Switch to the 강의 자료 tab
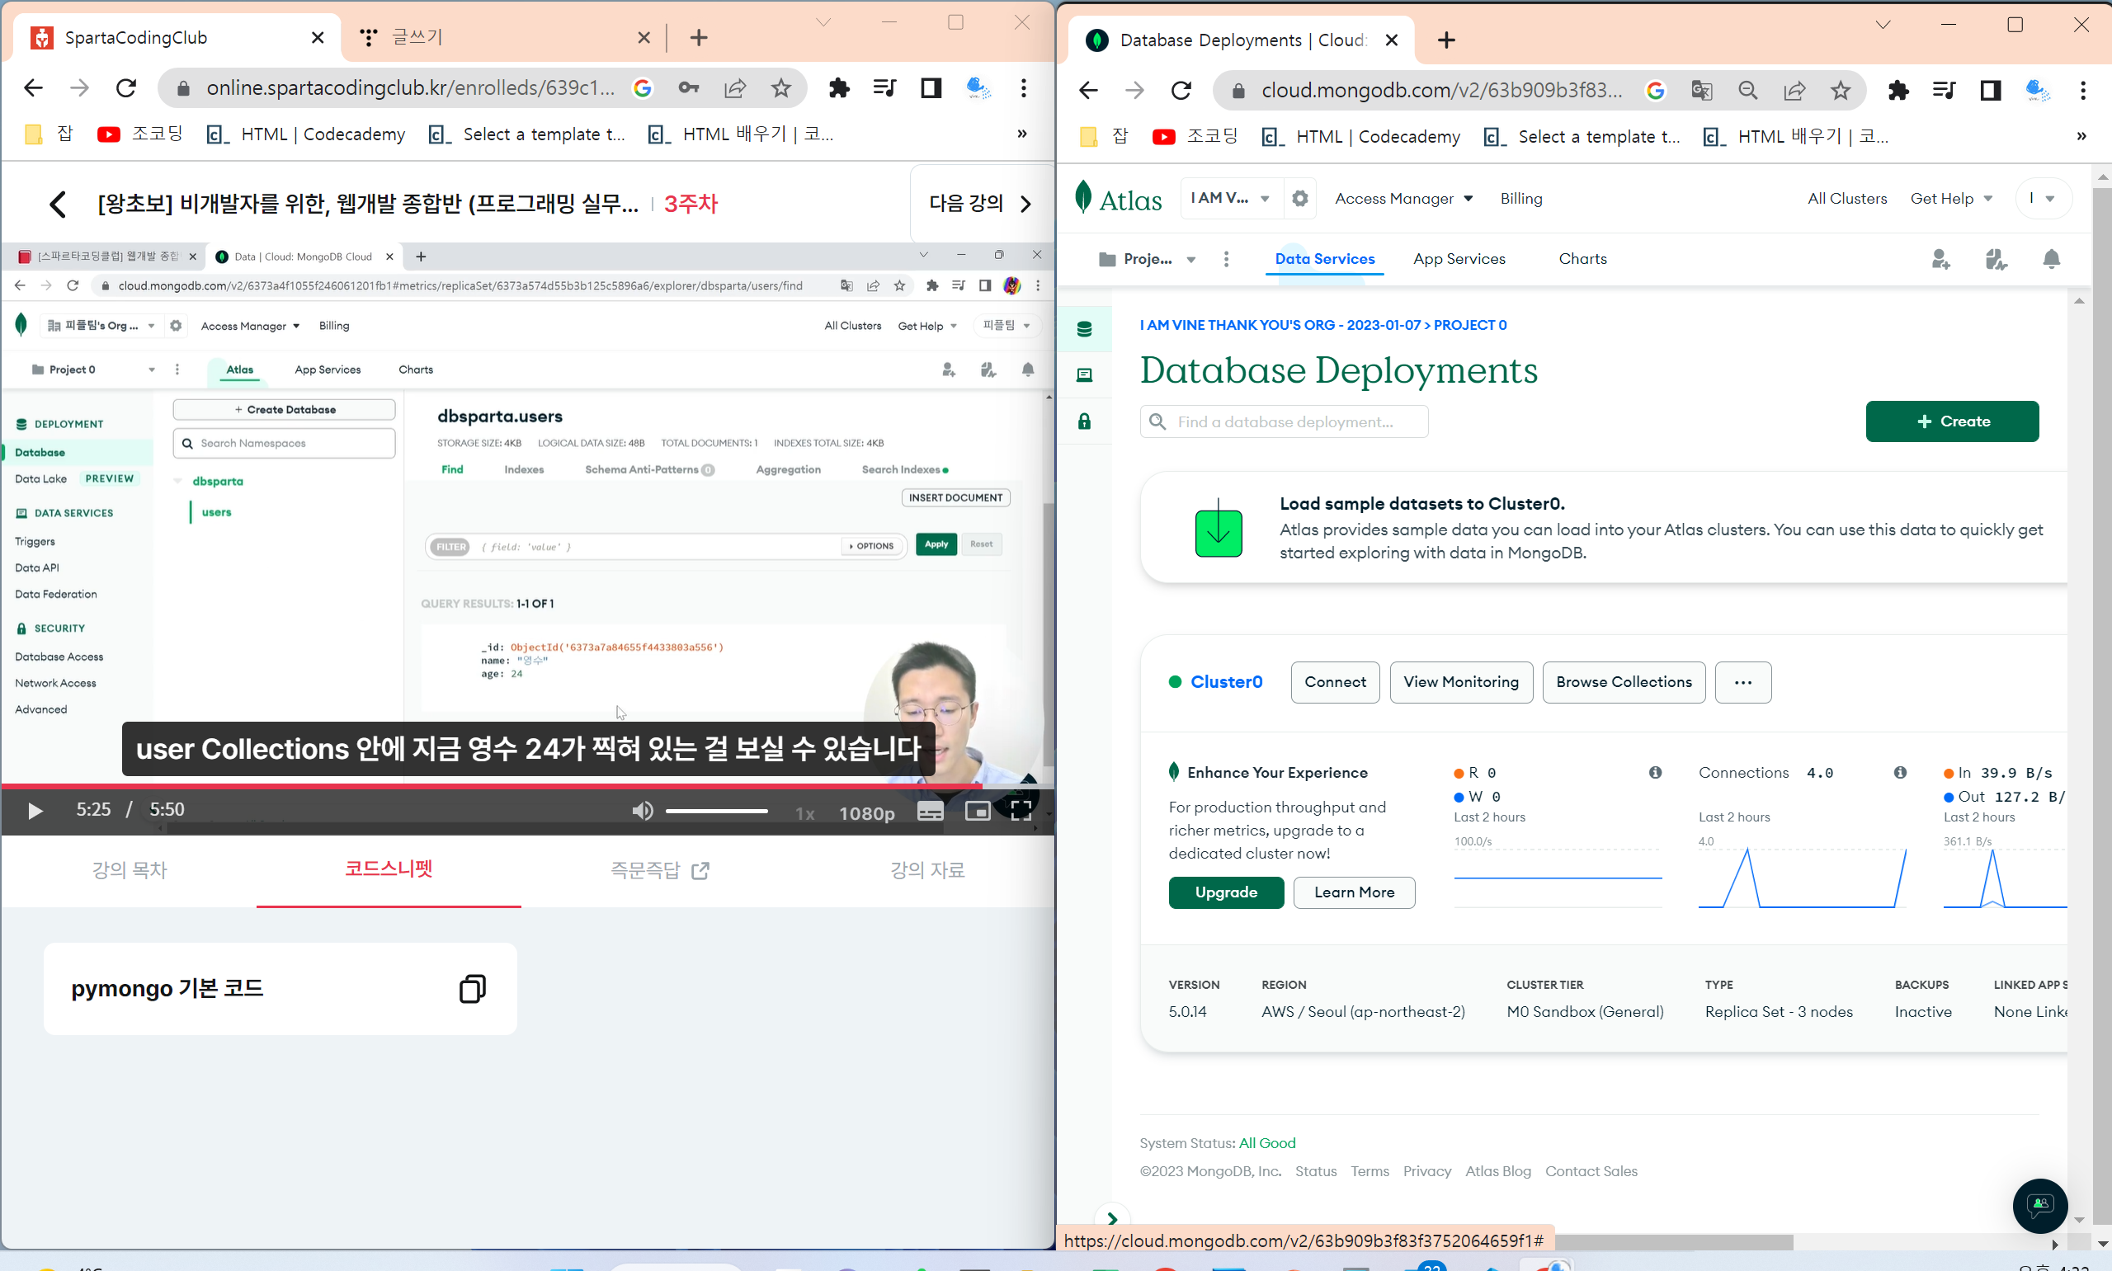The width and height of the screenshot is (2112, 1271). 927,870
